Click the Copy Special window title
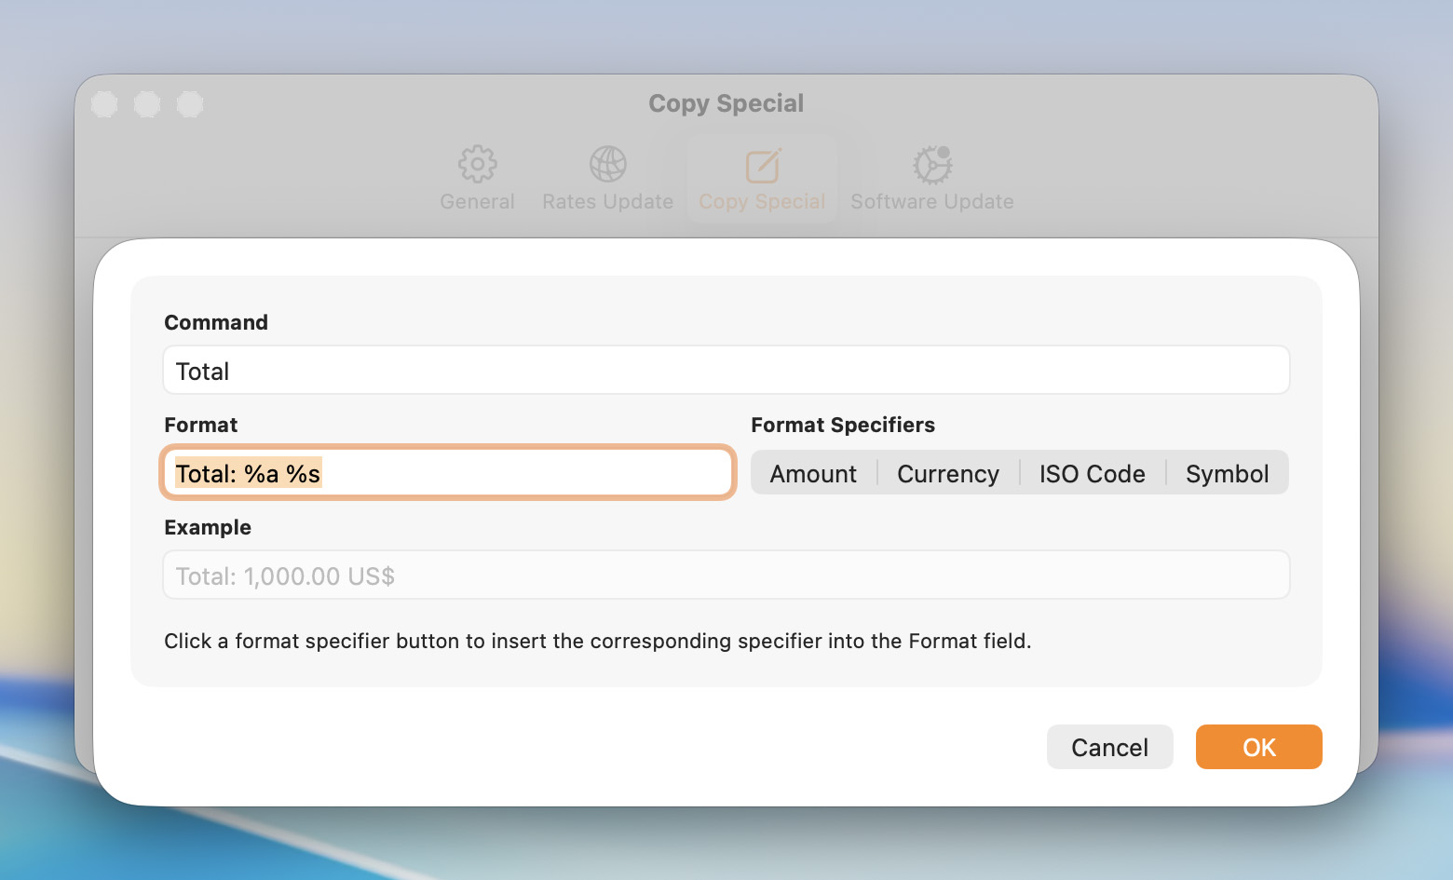1453x880 pixels. pyautogui.click(x=726, y=102)
